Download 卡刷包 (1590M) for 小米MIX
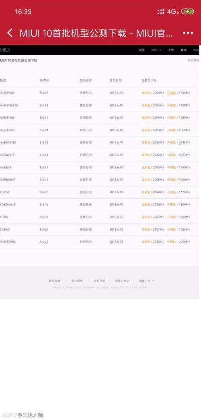 point(171,167)
